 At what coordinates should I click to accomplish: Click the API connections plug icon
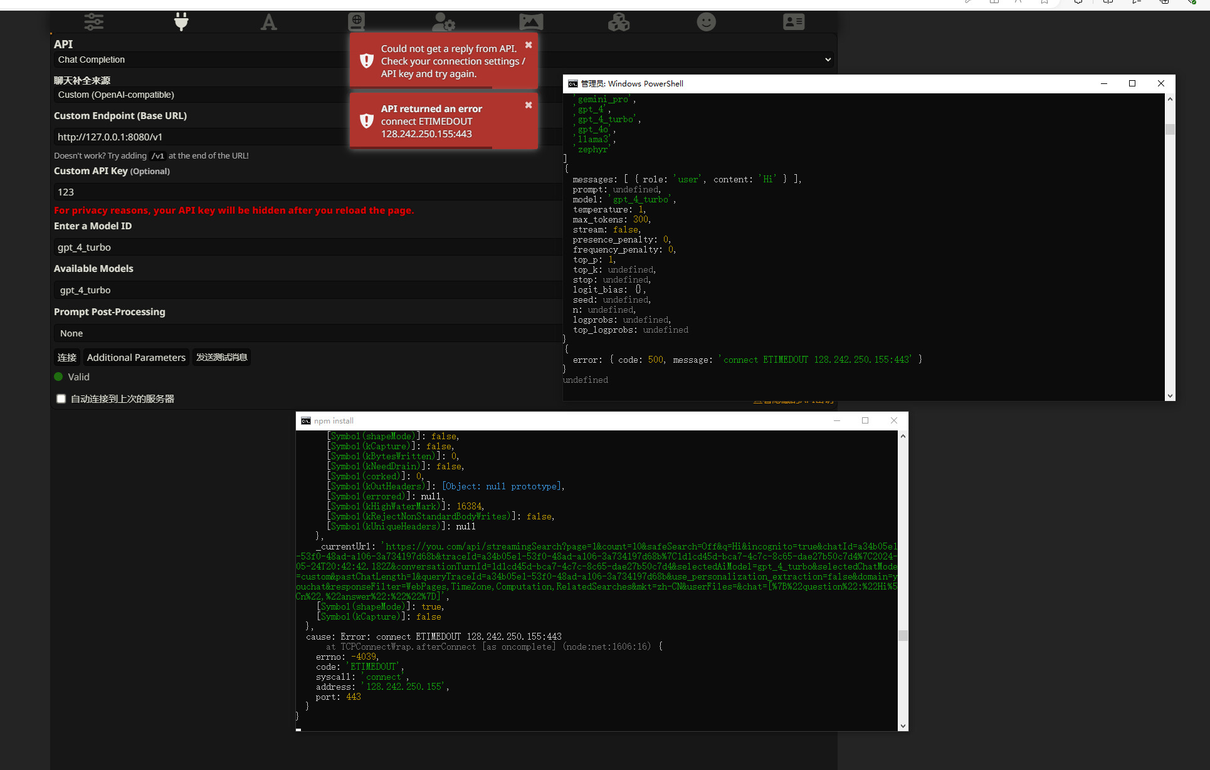tap(181, 22)
